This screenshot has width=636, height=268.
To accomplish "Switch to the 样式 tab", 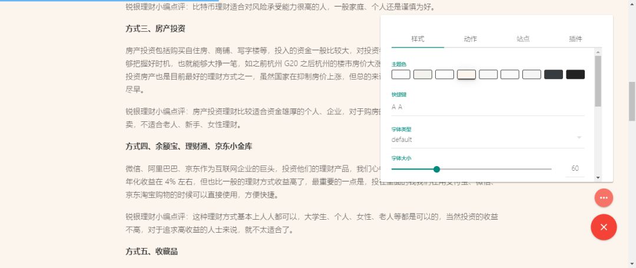I will point(418,39).
